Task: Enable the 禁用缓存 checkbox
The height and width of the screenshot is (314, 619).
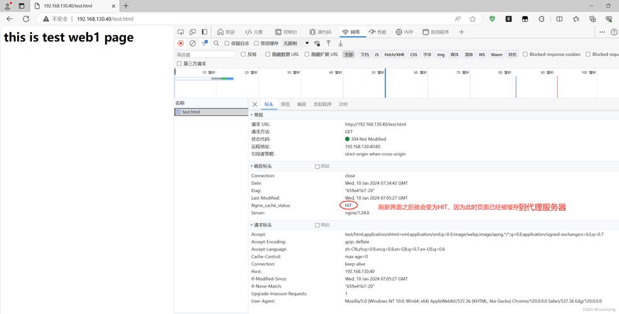Action: pyautogui.click(x=256, y=43)
